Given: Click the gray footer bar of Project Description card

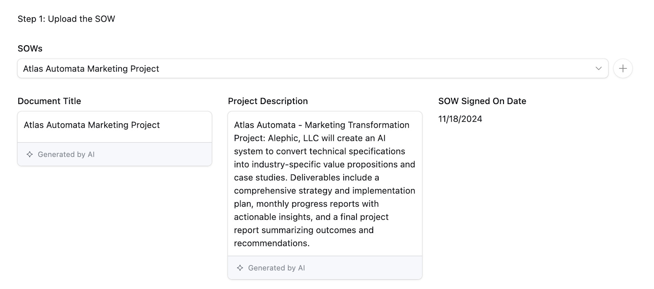Looking at the screenshot, I should pos(325,268).
